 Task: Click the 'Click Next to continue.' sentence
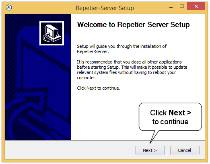[99, 88]
